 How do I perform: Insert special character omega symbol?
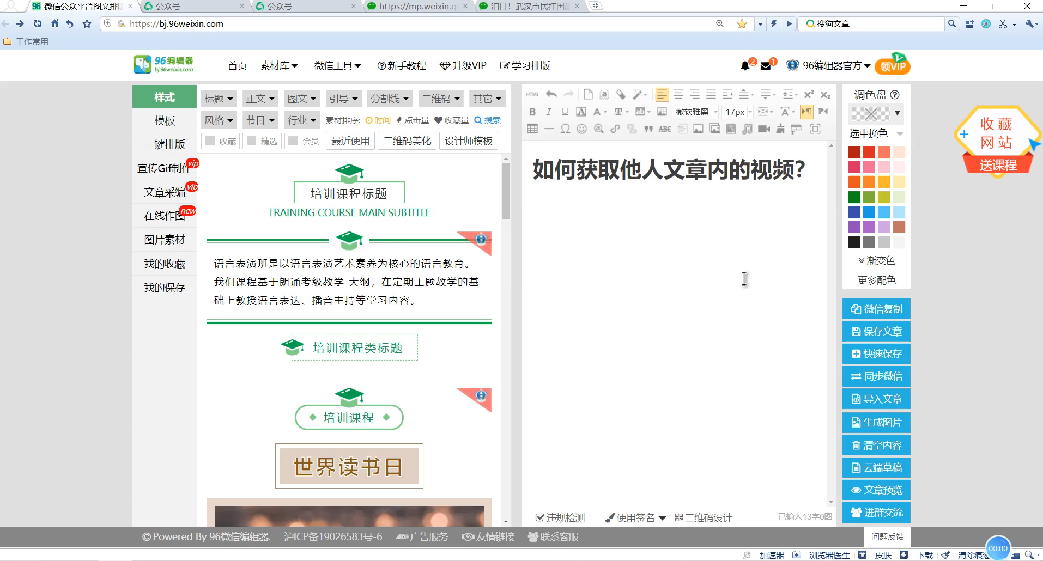coord(565,129)
